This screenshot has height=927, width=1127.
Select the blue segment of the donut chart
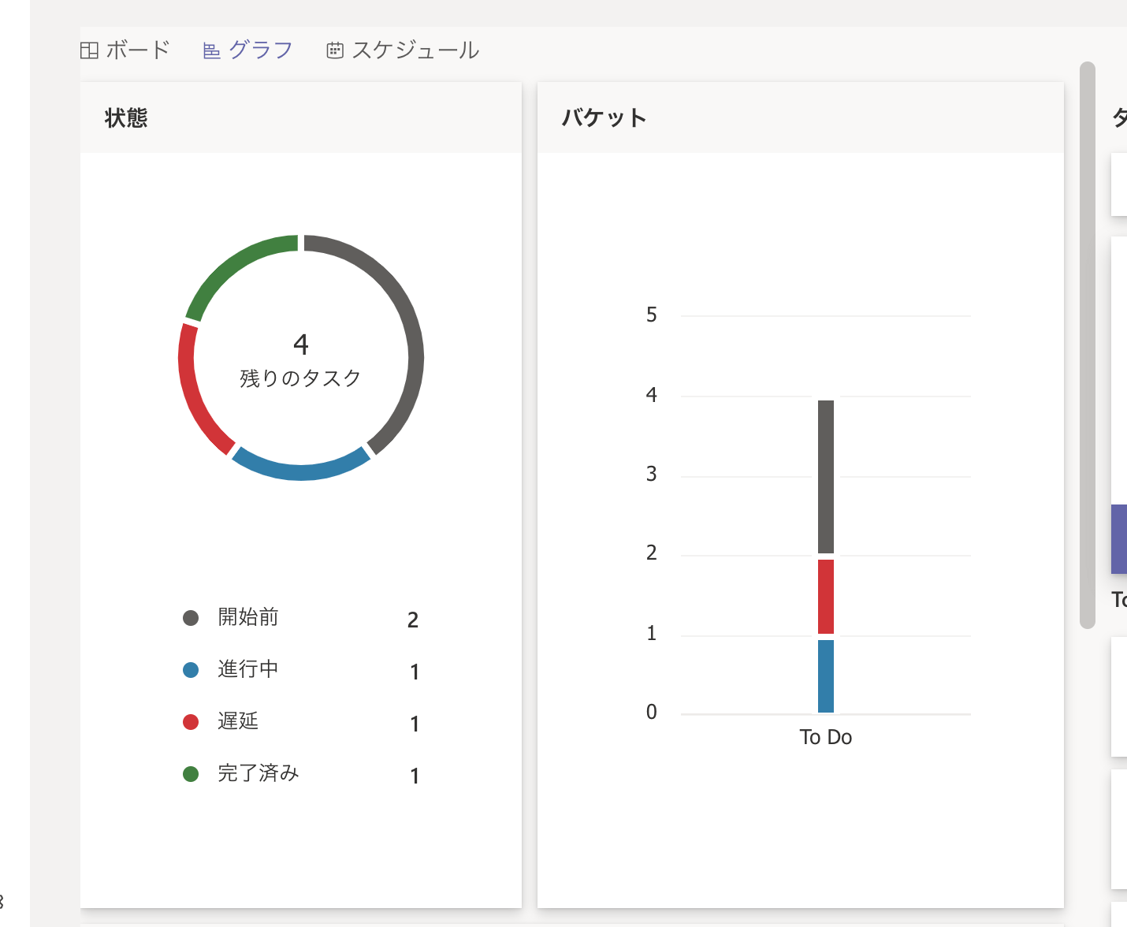(x=301, y=471)
